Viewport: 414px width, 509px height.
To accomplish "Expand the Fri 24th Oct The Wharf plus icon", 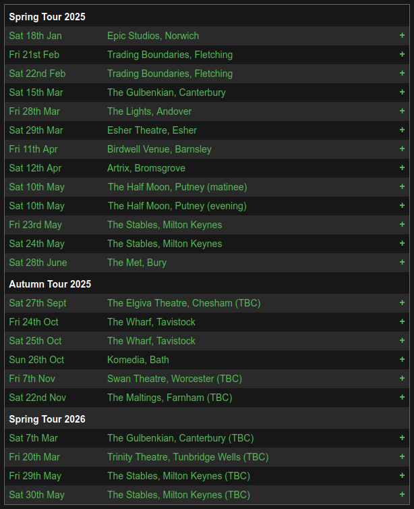I will coord(402,321).
